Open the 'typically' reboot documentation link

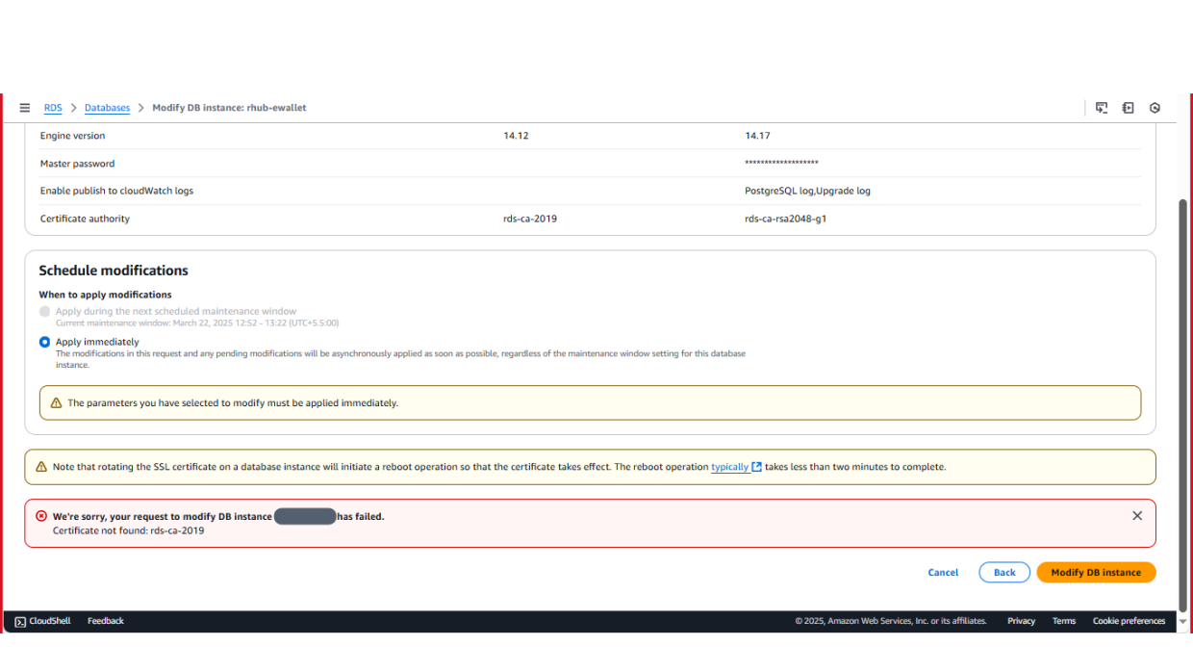(729, 467)
